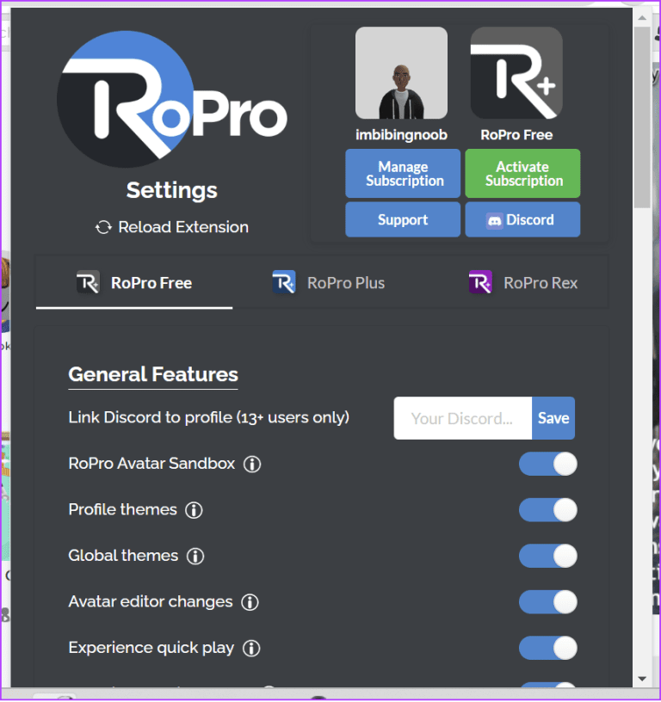Image resolution: width=661 pixels, height=702 pixels.
Task: Open the info tooltip for Avatar editor changes
Action: (250, 602)
